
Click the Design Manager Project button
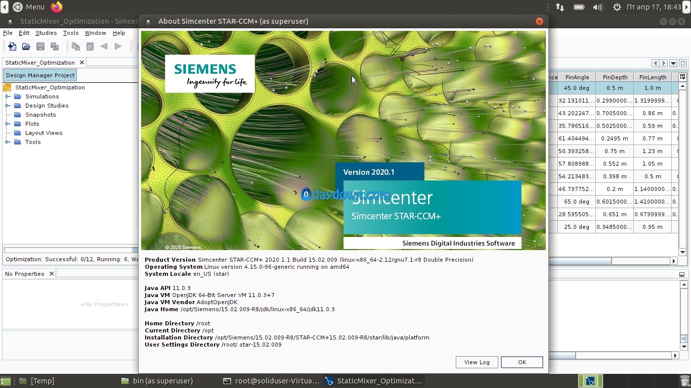point(40,75)
